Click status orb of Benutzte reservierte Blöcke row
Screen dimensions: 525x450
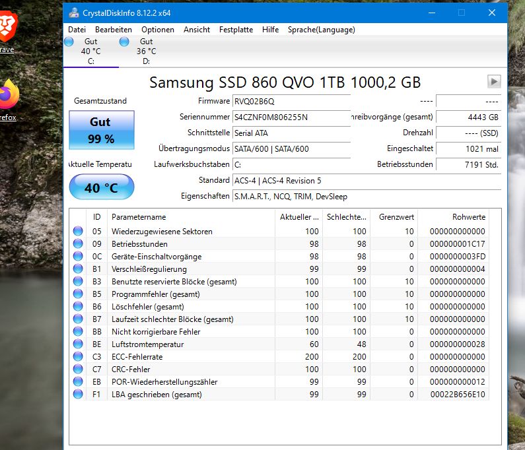[78, 281]
